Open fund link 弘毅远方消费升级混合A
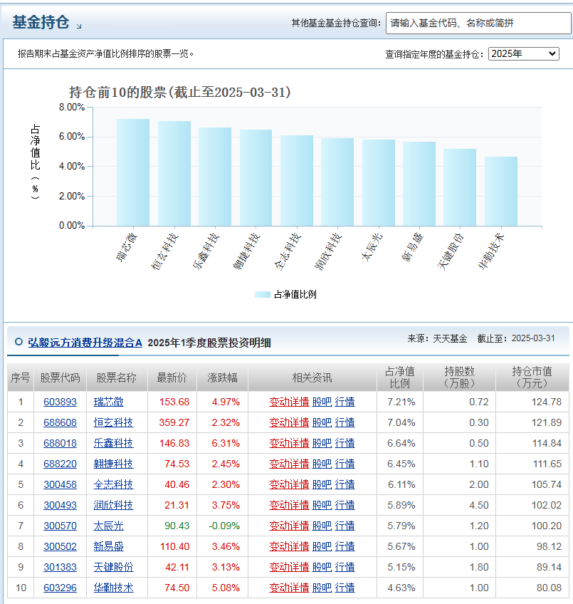Image resolution: width=573 pixels, height=604 pixels. (85, 343)
